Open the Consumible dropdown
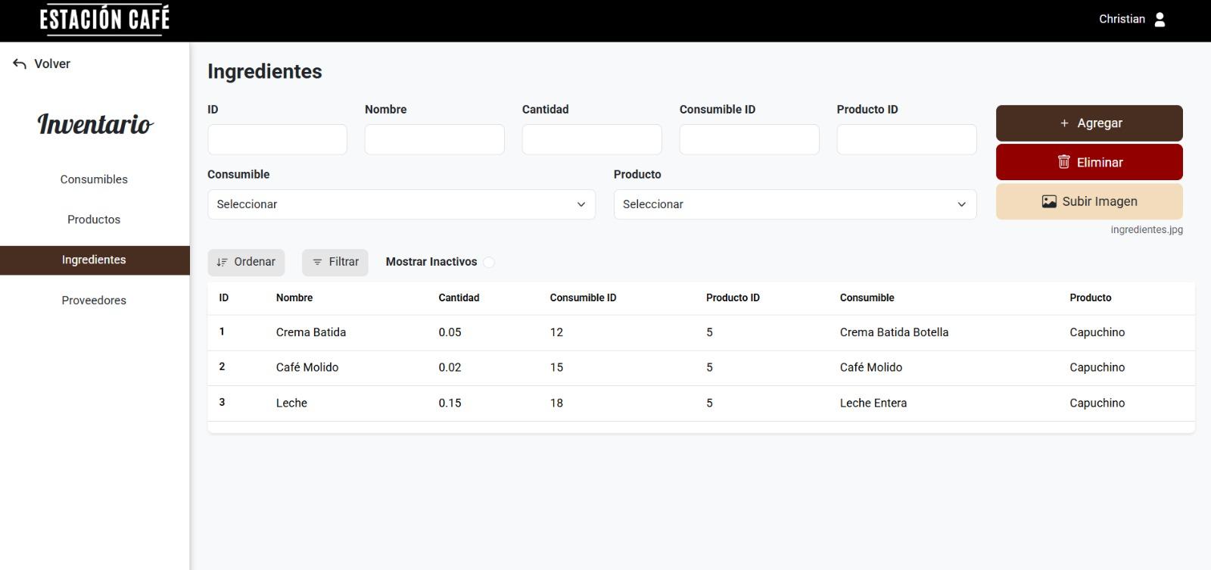 click(x=401, y=204)
